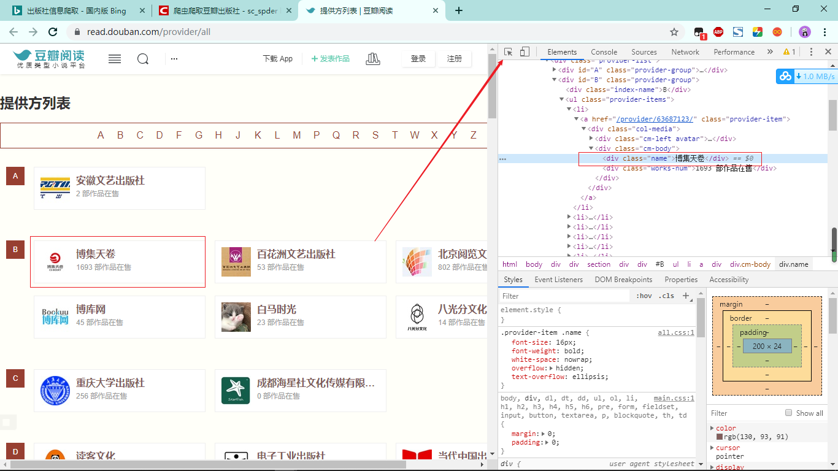This screenshot has height=471, width=838.
Task: Open the bookshelf icon
Action: click(373, 59)
